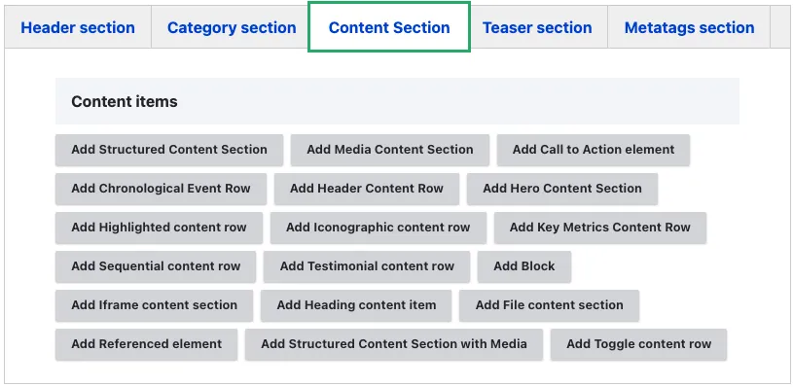Add an Iframe content section

pyautogui.click(x=155, y=305)
